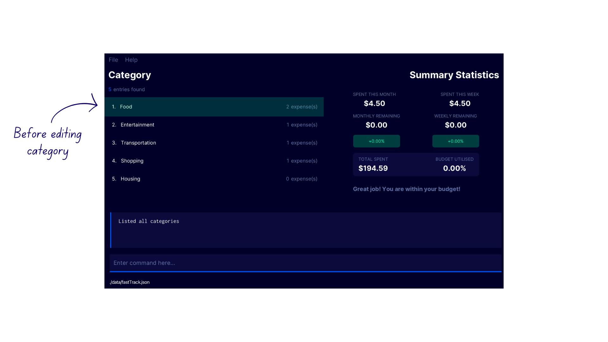
Task: Click the 'Great job! You are within your budget!' message
Action: 407,189
